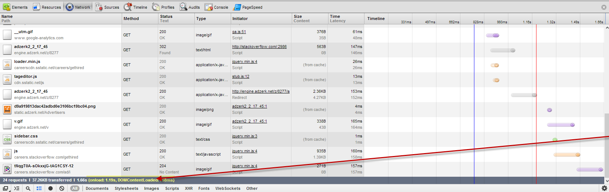The height and width of the screenshot is (192, 609).
Task: Filter requests by WebSockets
Action: click(228, 188)
